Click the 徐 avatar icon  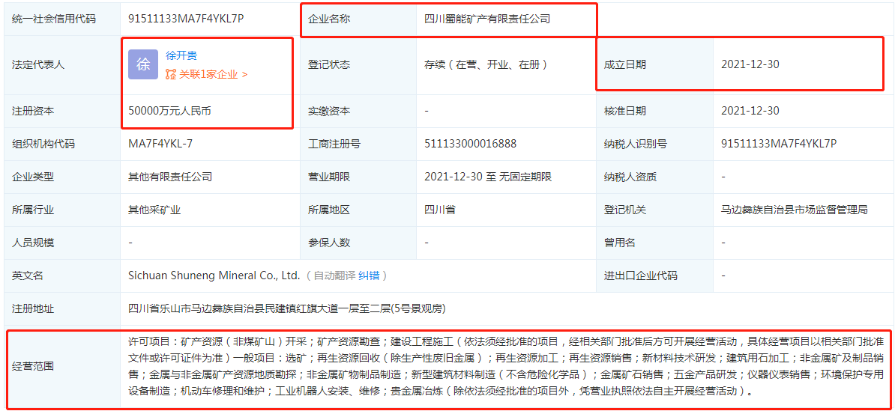pos(143,64)
